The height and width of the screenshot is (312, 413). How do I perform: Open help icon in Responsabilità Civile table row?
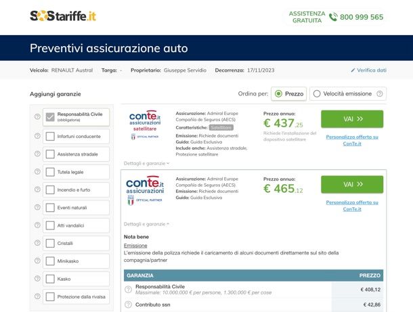pos(128,290)
